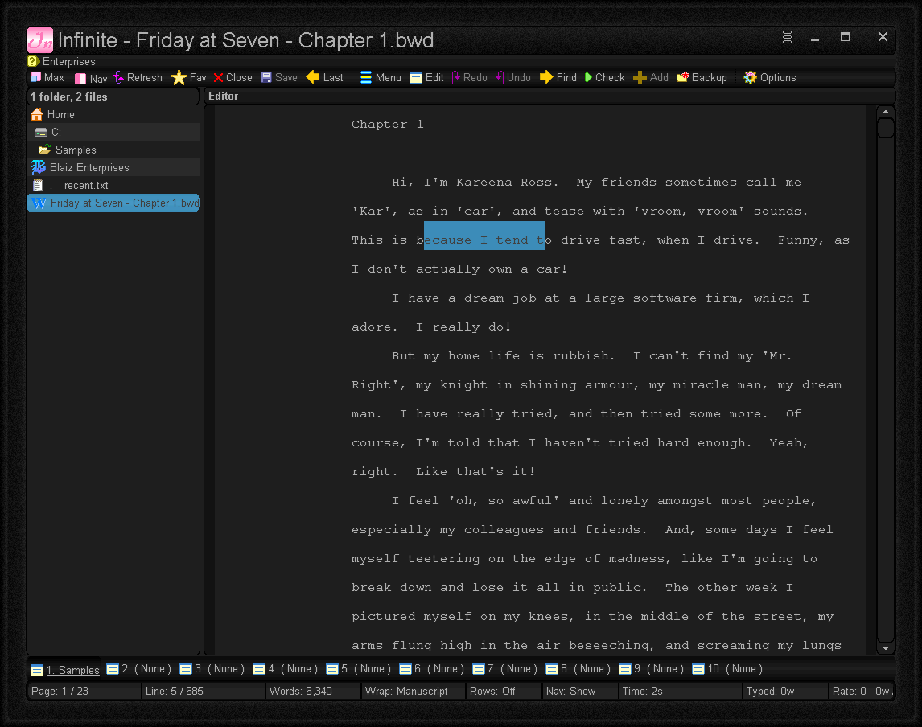Open the Backup tool
The image size is (922, 727).
tap(702, 77)
